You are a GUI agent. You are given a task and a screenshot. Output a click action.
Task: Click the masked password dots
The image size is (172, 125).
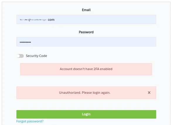(x=25, y=42)
